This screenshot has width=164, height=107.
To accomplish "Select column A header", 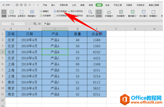I will [x=11, y=29].
